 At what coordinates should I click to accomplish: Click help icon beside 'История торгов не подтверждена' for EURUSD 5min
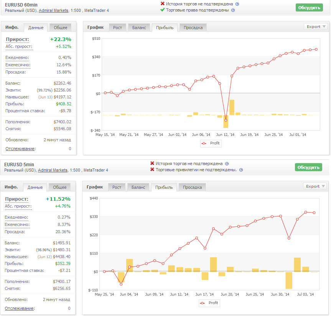227,164
